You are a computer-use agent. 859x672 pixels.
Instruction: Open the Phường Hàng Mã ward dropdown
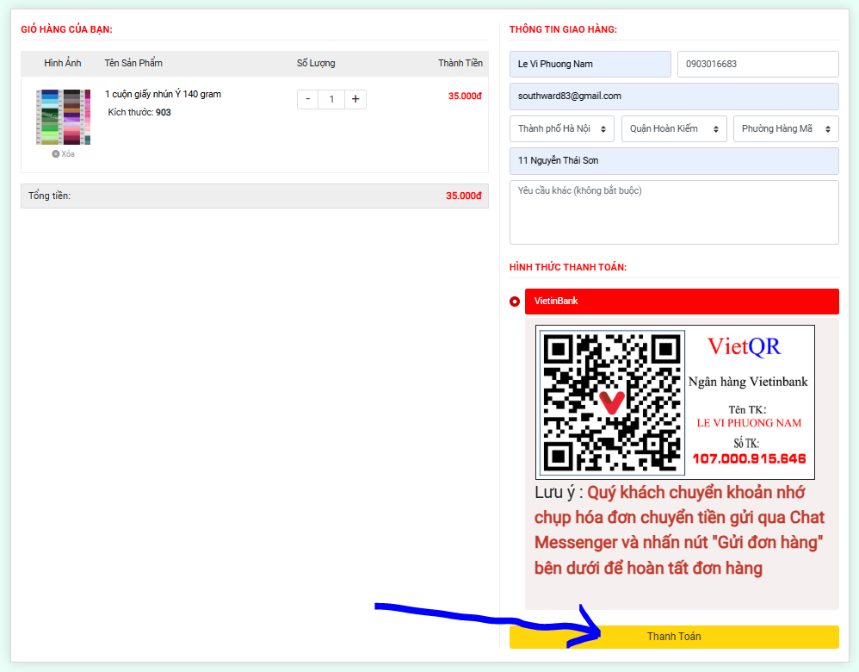point(786,128)
